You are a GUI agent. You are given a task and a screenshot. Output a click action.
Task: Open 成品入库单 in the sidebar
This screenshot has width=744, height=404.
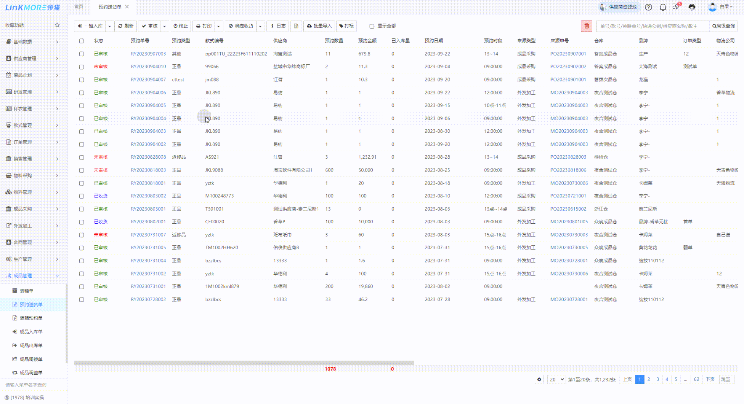31,332
